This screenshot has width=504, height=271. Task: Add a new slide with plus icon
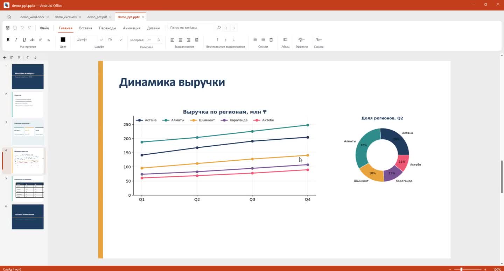[x=5, y=58]
